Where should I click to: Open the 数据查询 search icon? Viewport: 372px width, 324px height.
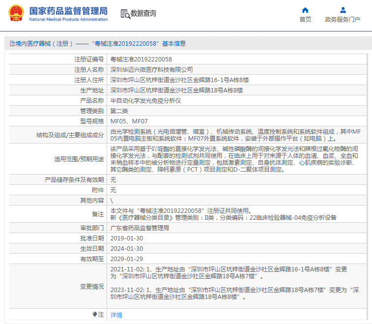pyautogui.click(x=125, y=14)
